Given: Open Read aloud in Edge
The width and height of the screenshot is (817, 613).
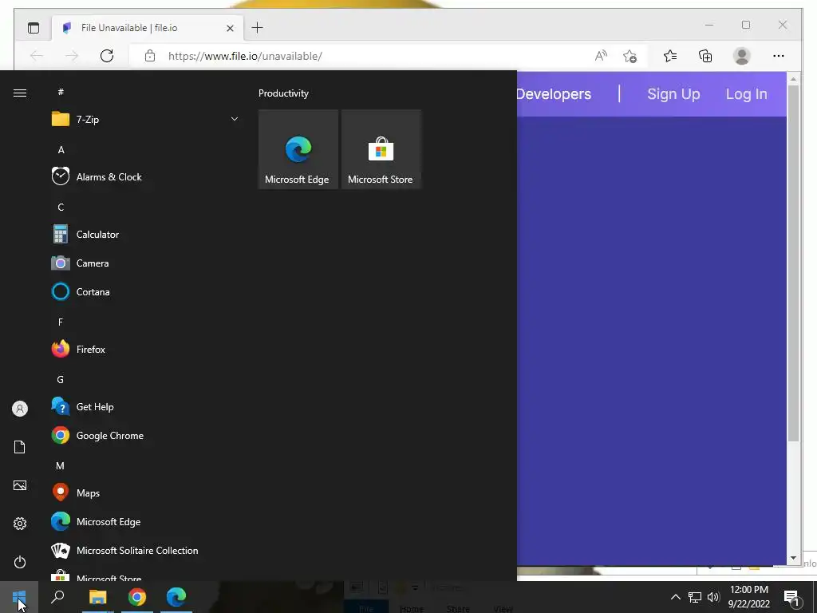Looking at the screenshot, I should pyautogui.click(x=601, y=56).
